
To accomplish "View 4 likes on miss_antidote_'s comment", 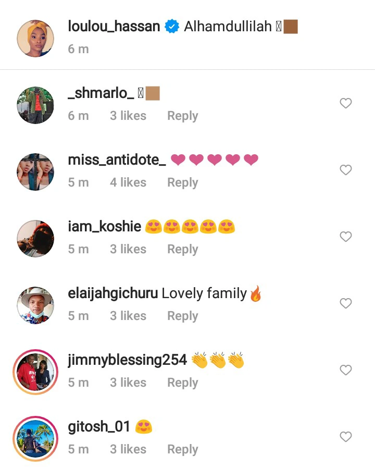I will tap(128, 182).
